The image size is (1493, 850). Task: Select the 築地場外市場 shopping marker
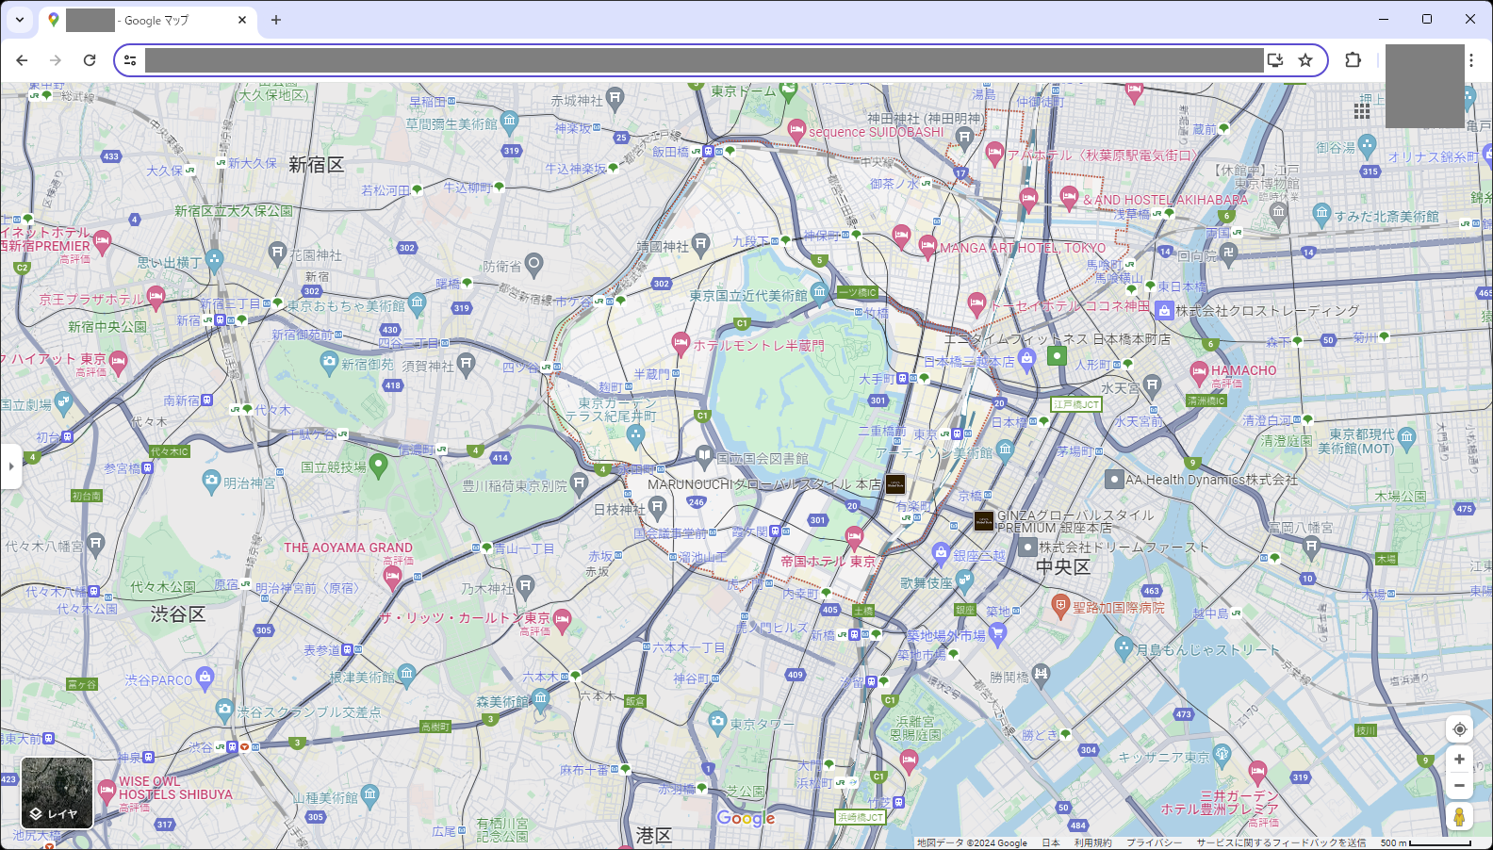(998, 634)
